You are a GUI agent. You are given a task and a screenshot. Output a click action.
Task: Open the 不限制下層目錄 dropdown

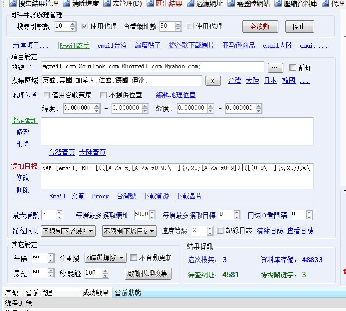pos(129,231)
